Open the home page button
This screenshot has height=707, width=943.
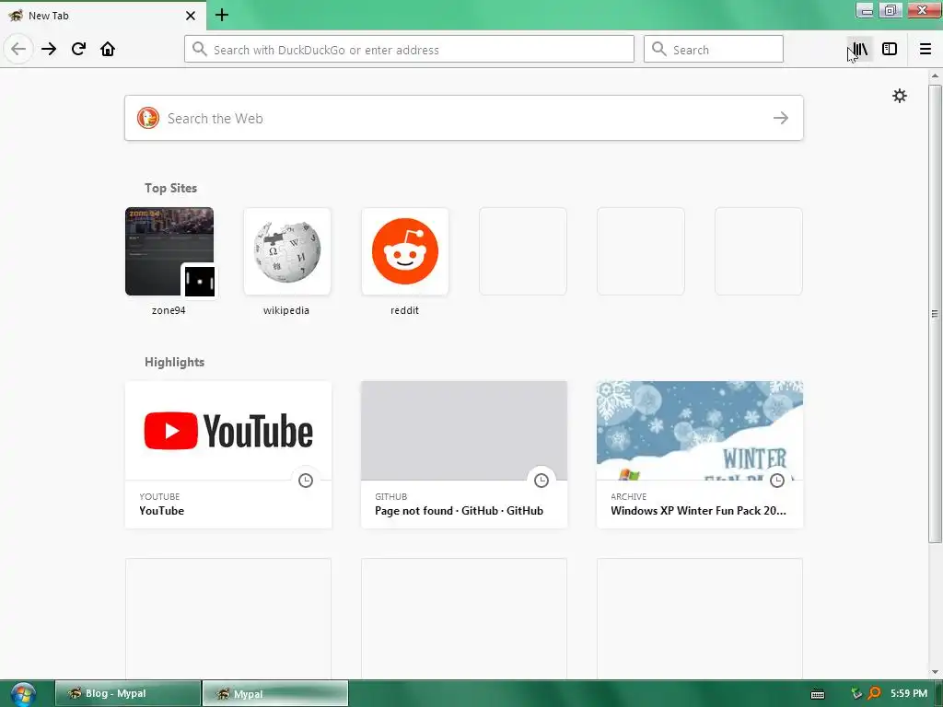point(108,49)
